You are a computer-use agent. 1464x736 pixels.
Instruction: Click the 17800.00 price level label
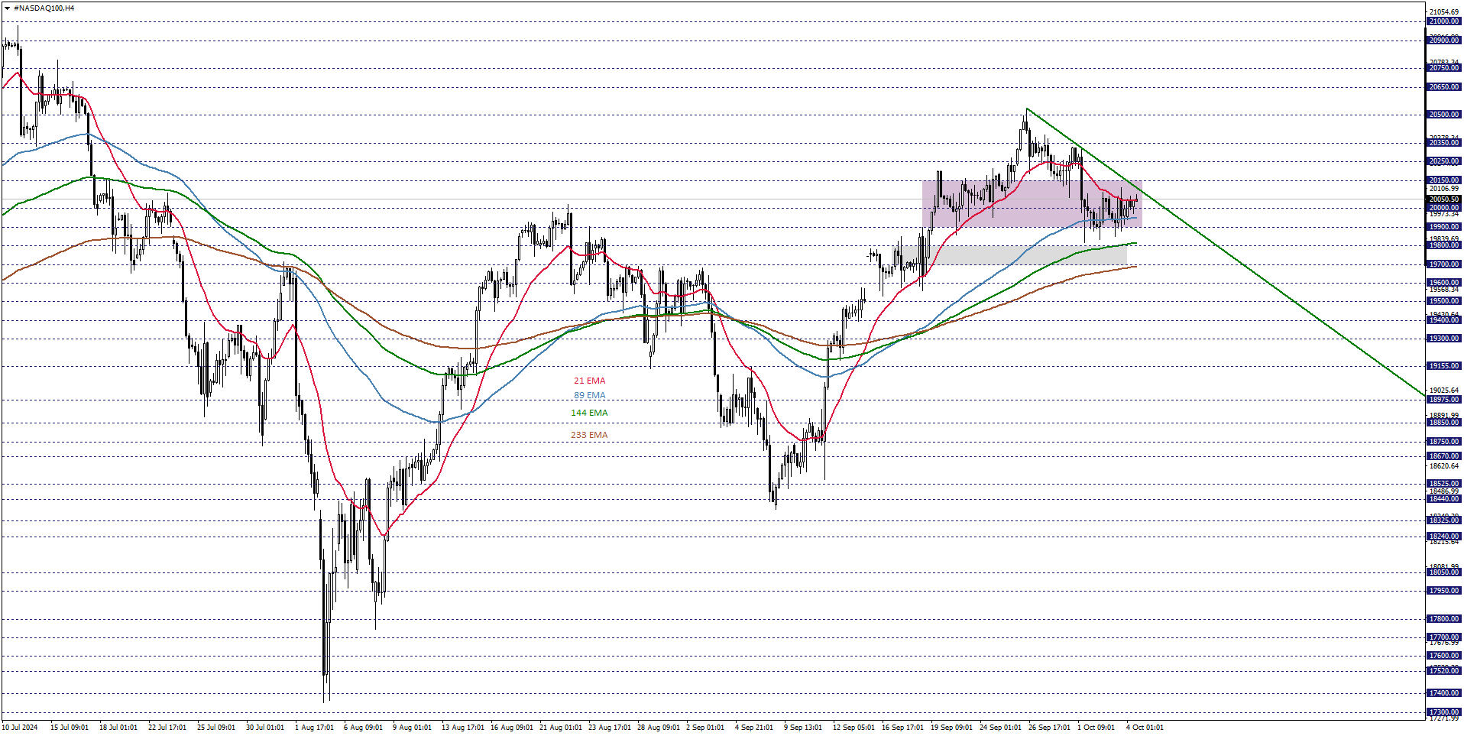1444,619
